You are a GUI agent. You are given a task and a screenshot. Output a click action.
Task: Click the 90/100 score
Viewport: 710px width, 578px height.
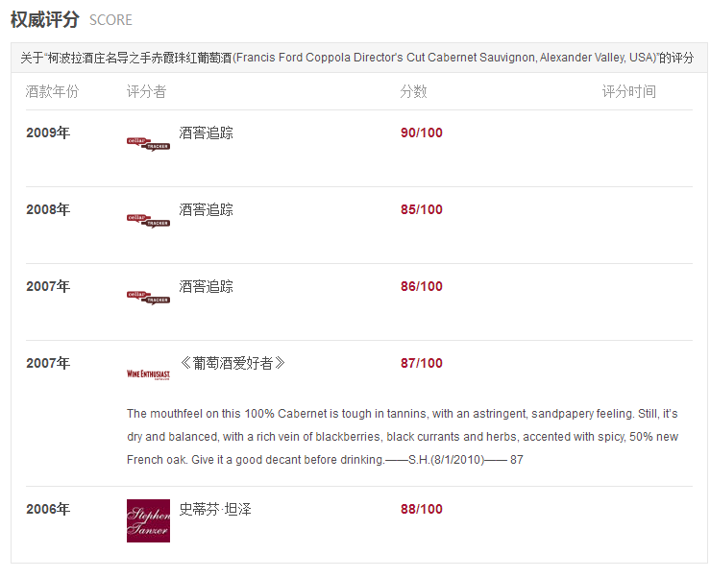point(422,132)
